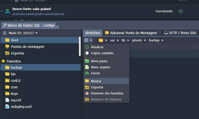
Task: Choose Novo arquivo in context menu
Action: pyautogui.click(x=100, y=67)
